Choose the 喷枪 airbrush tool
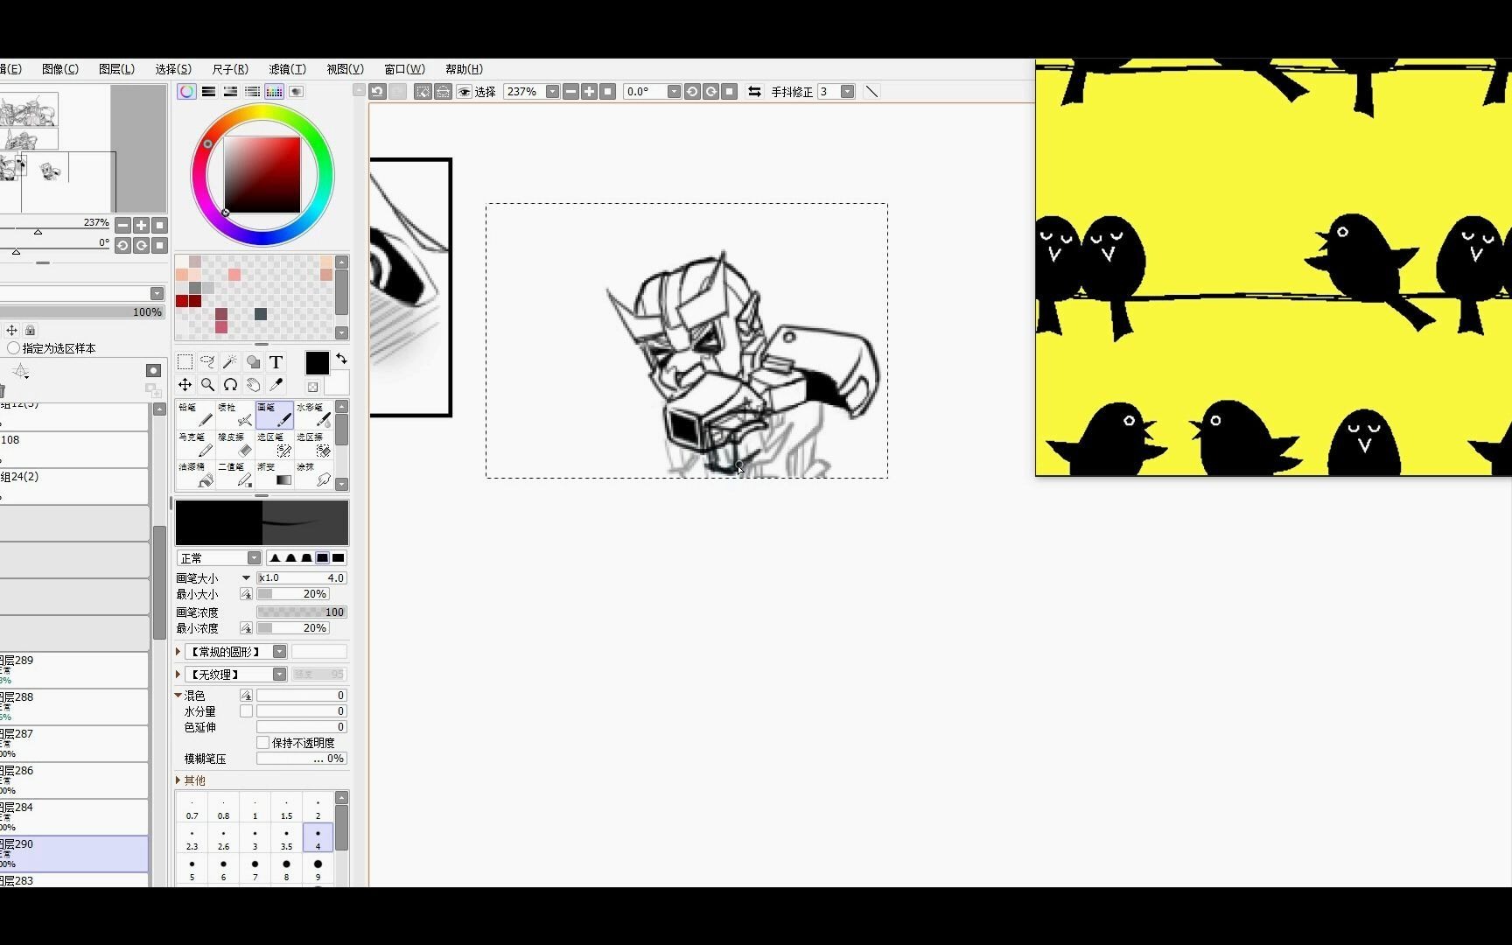The height and width of the screenshot is (945, 1512). click(234, 415)
